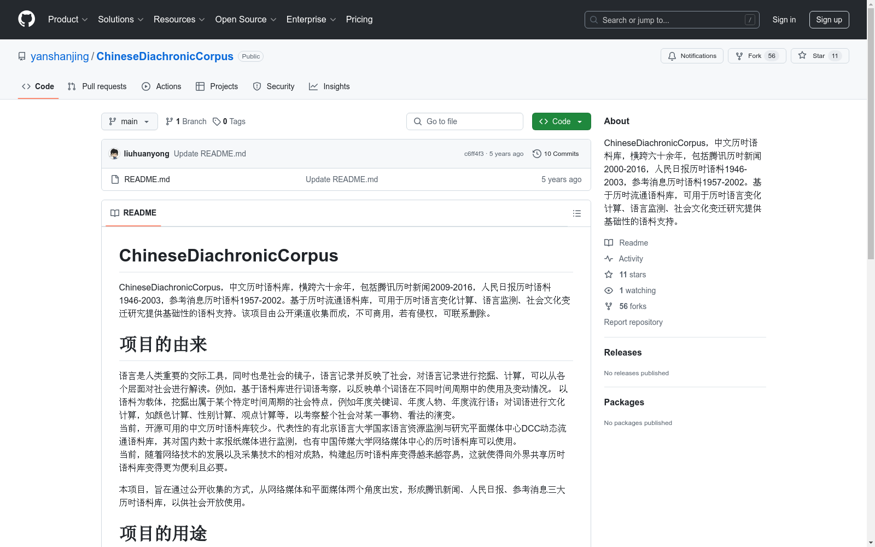
Task: Select the book icon next to Readme link
Action: point(609,243)
